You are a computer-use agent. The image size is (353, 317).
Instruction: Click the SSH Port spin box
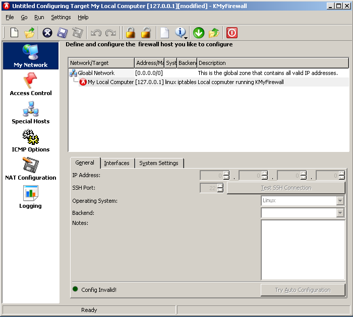212,188
